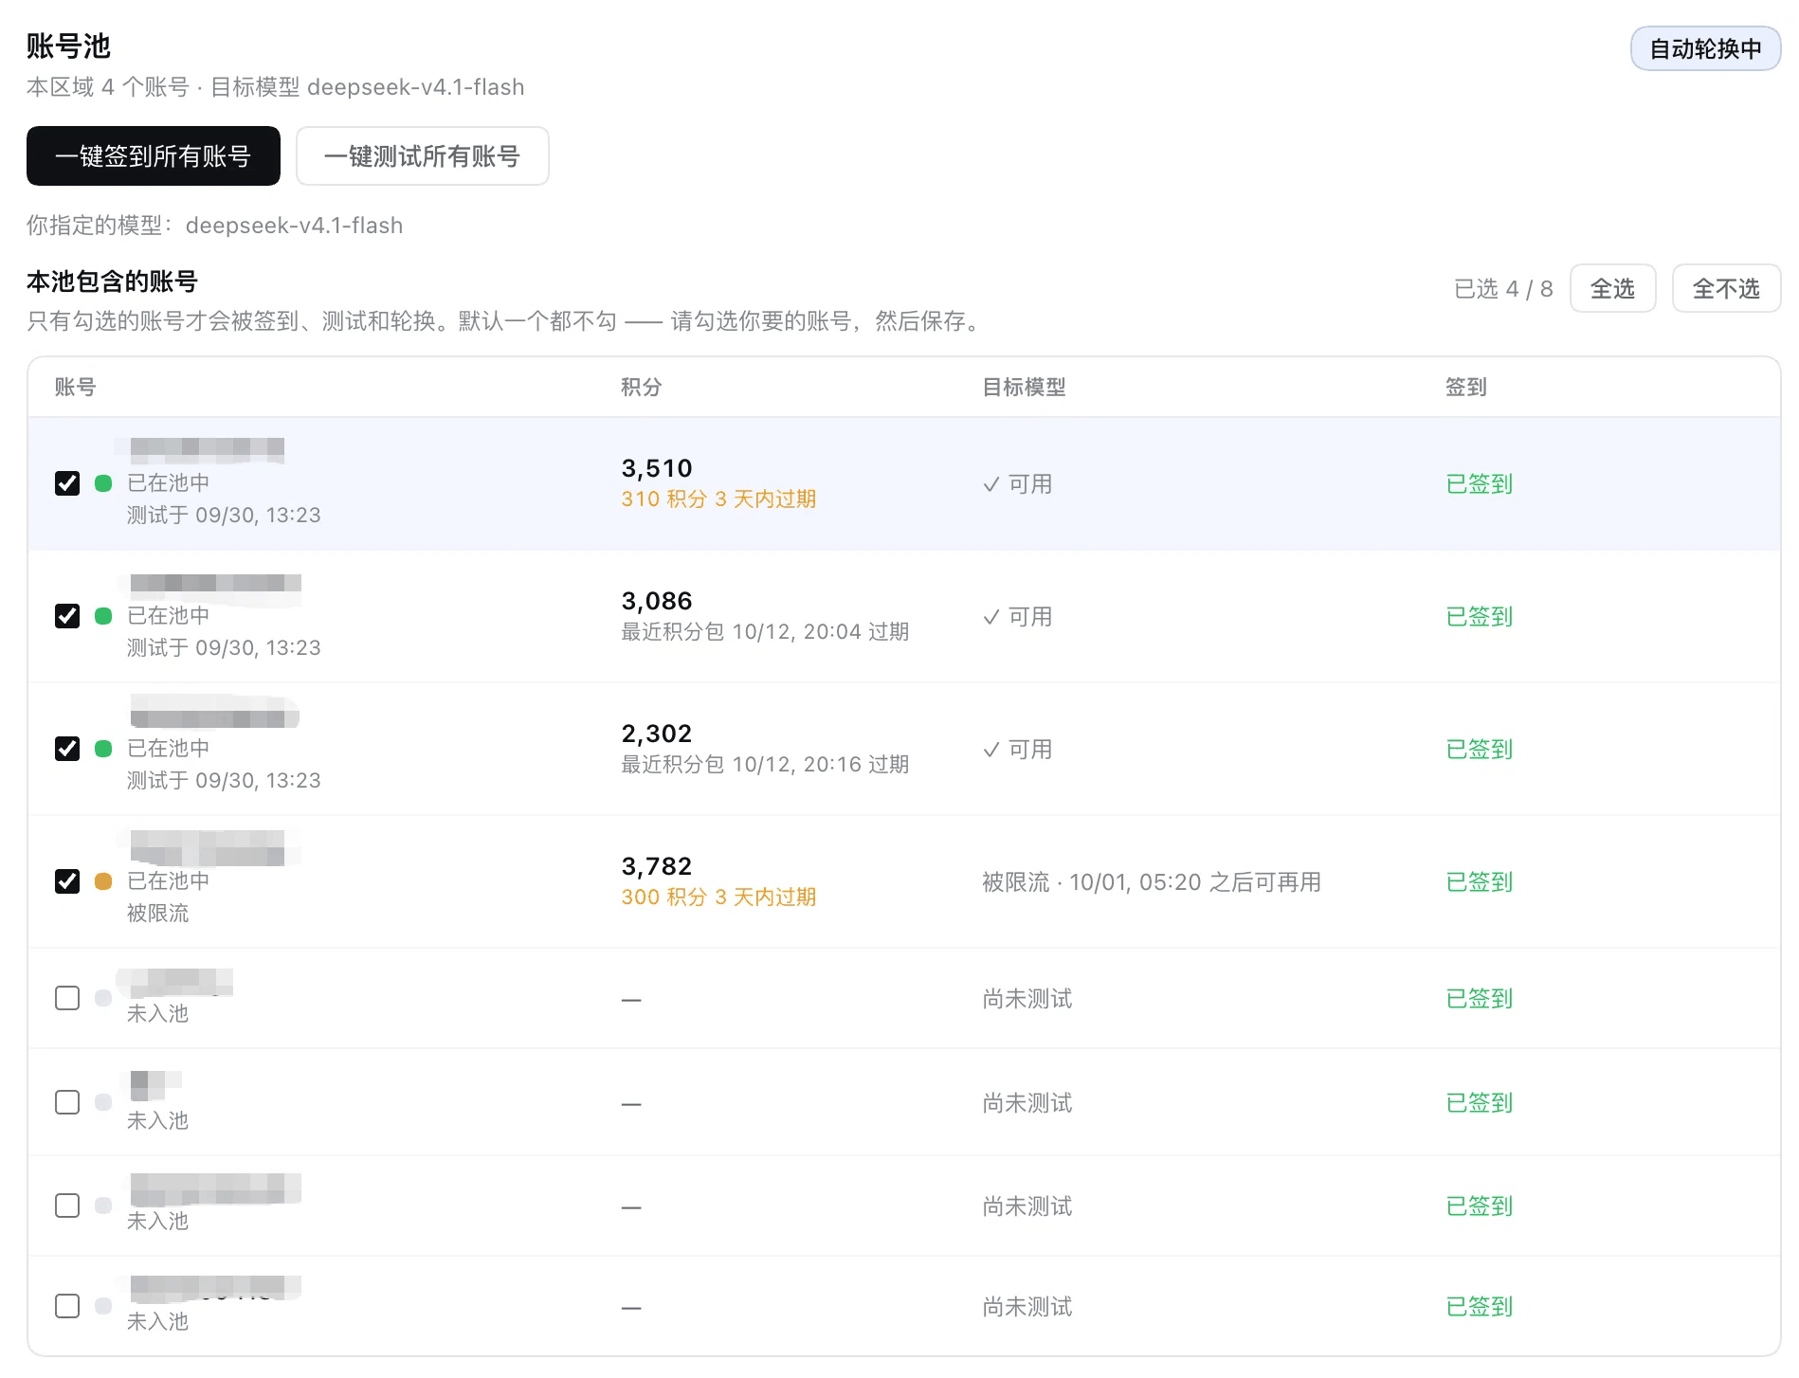Click 已签到 in the 3,510 row
The width and height of the screenshot is (1799, 1378).
(x=1480, y=484)
